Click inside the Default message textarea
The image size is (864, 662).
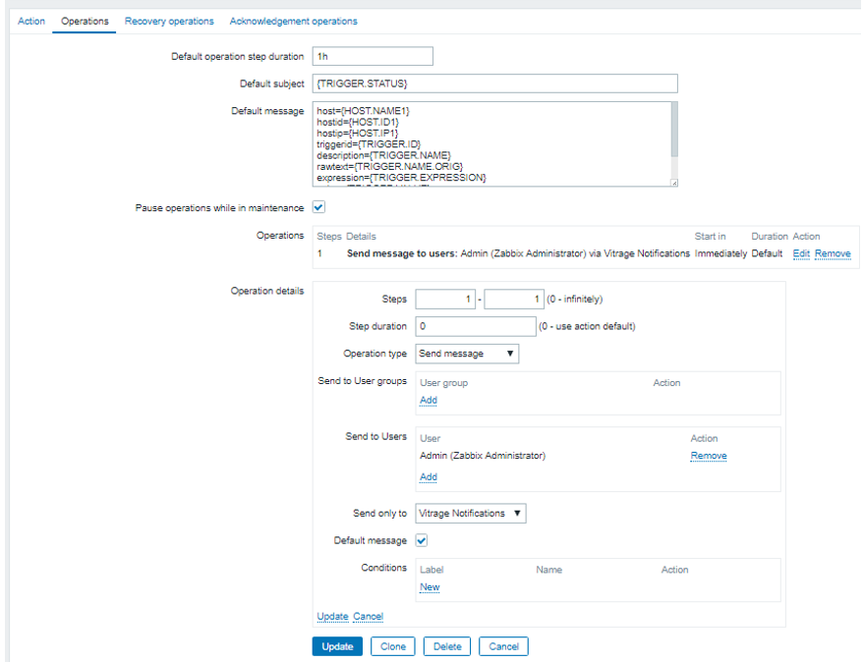[x=490, y=143]
